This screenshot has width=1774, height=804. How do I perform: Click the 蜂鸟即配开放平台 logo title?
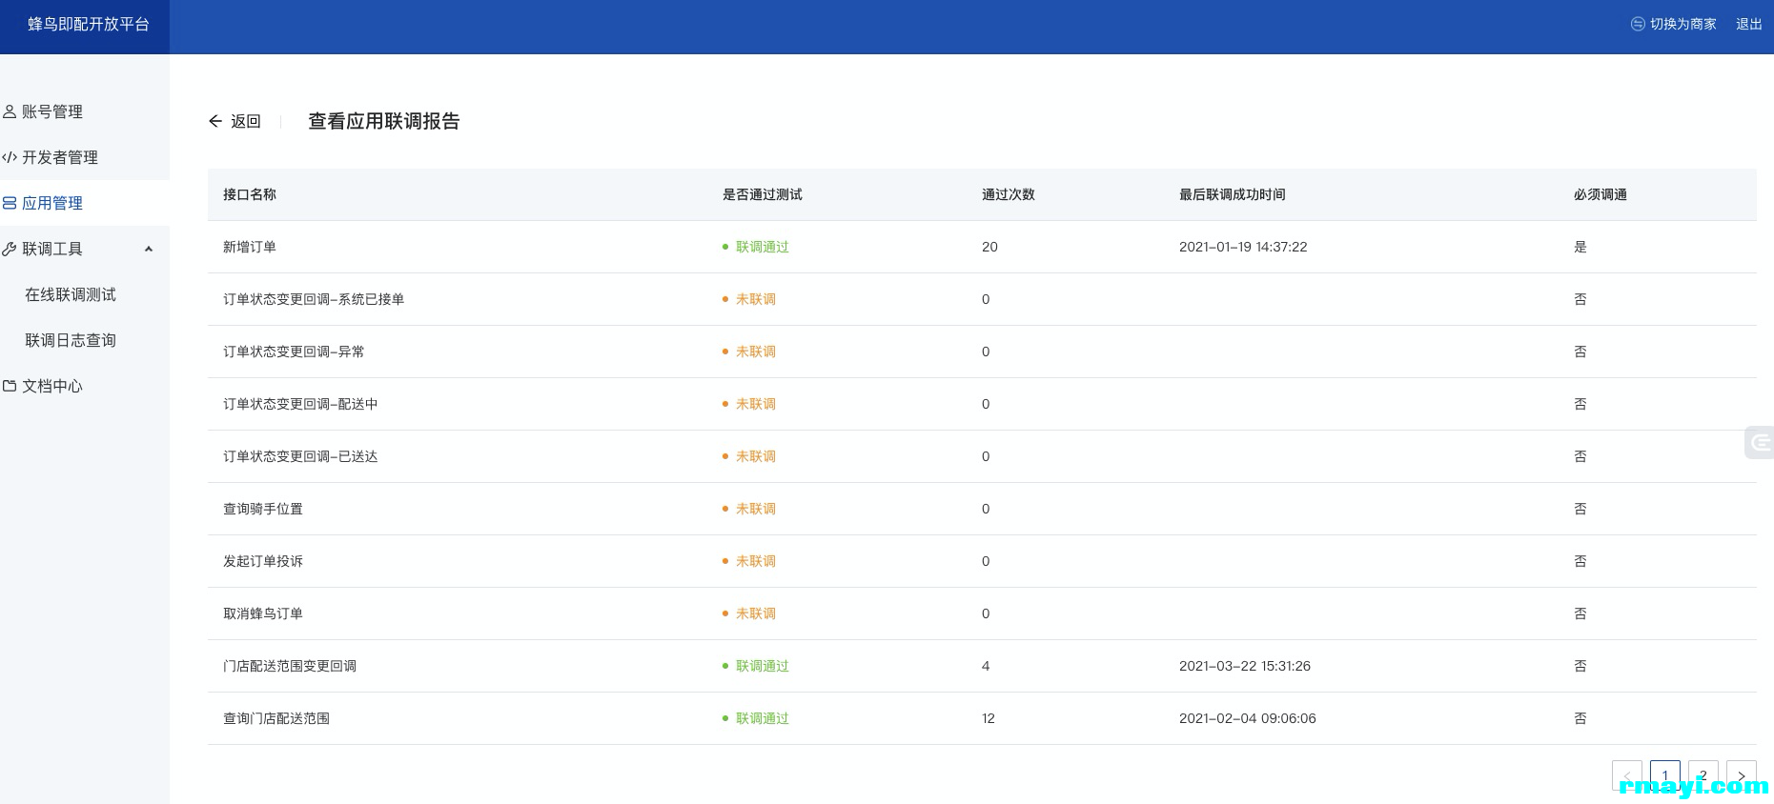(88, 24)
